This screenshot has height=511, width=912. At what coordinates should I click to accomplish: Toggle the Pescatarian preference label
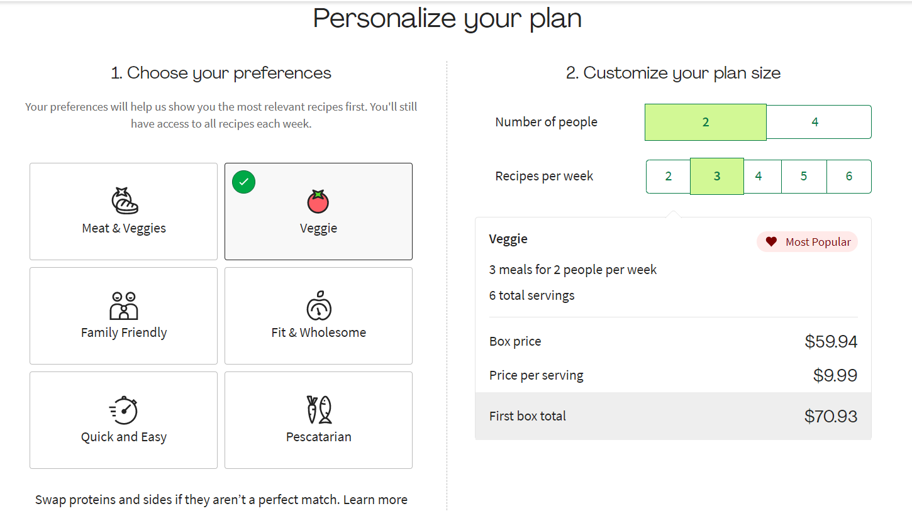point(318,437)
